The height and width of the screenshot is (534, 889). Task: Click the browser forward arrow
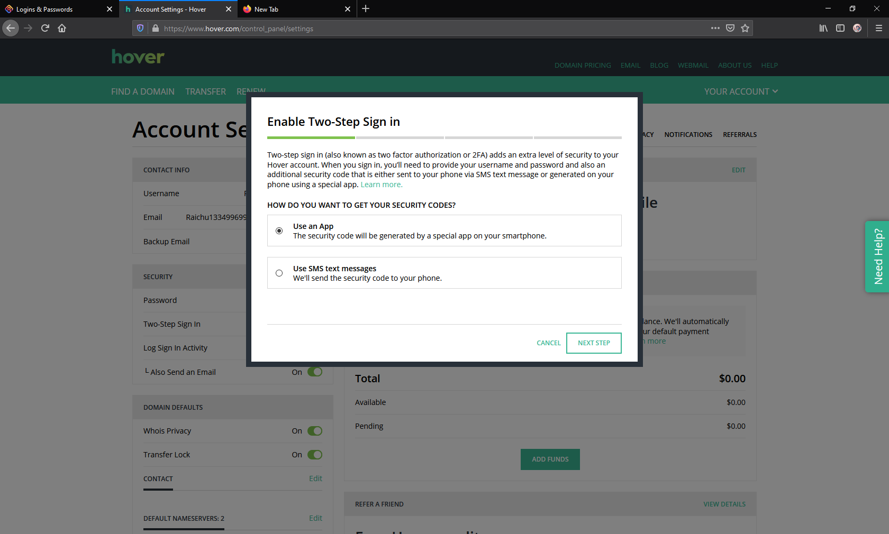28,28
